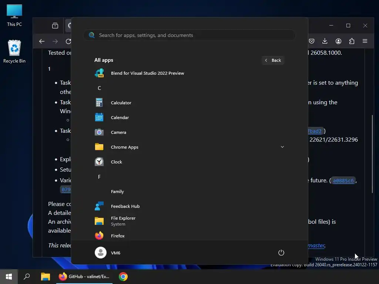Jump to letter F section header
The width and height of the screenshot is (379, 284).
(99, 176)
